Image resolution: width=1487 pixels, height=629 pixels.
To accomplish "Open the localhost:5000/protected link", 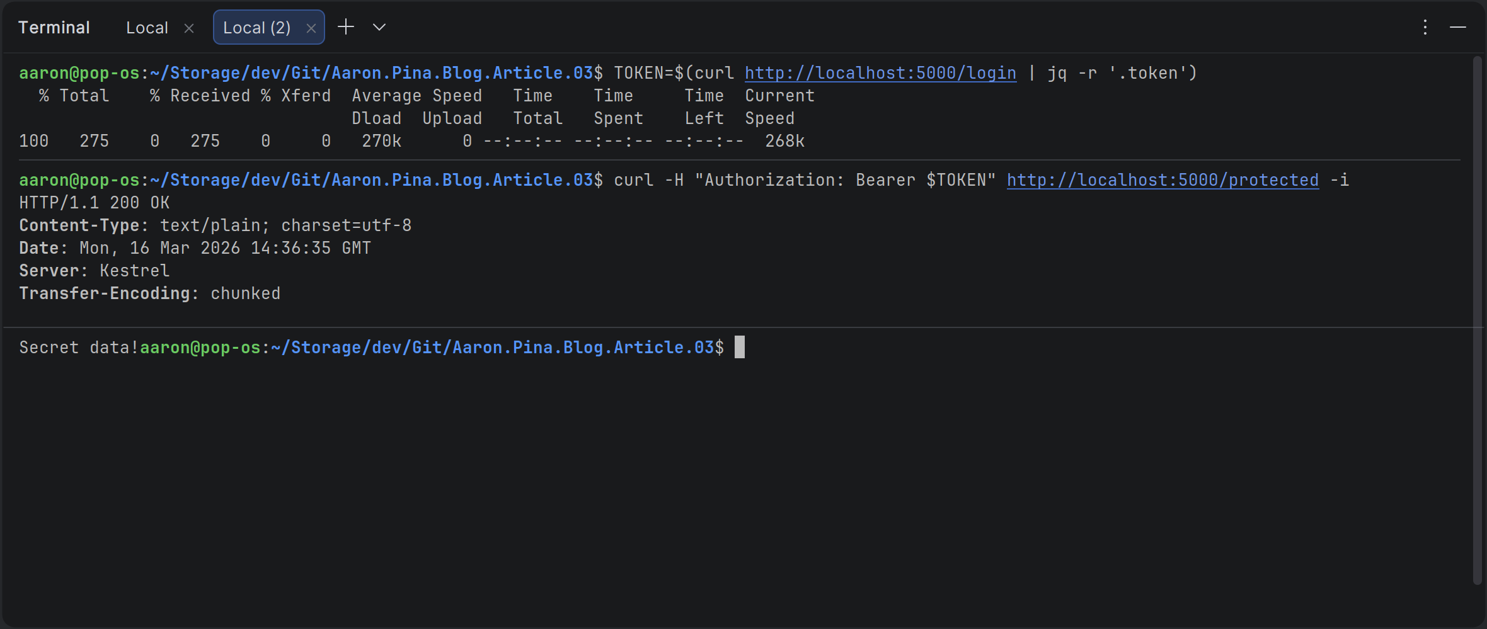I will [1162, 180].
